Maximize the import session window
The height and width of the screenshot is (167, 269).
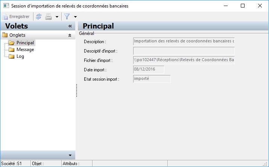pyautogui.click(x=243, y=6)
